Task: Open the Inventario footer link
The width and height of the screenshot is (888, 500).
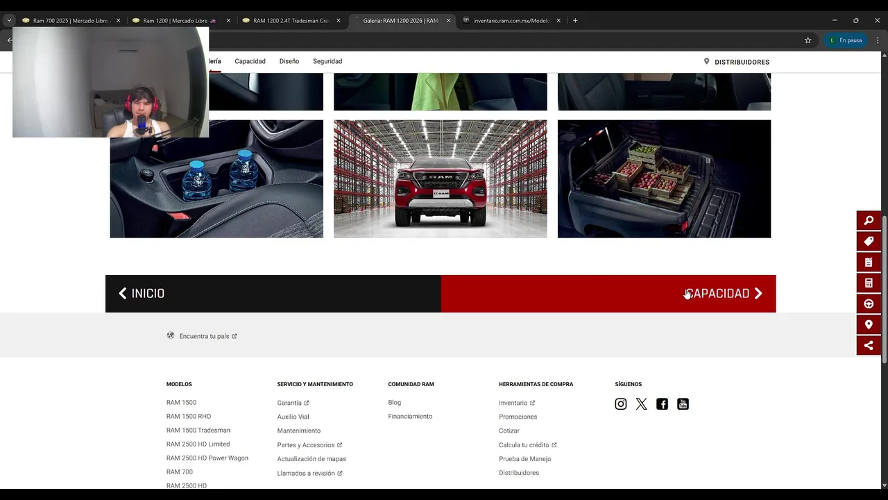Action: click(517, 403)
